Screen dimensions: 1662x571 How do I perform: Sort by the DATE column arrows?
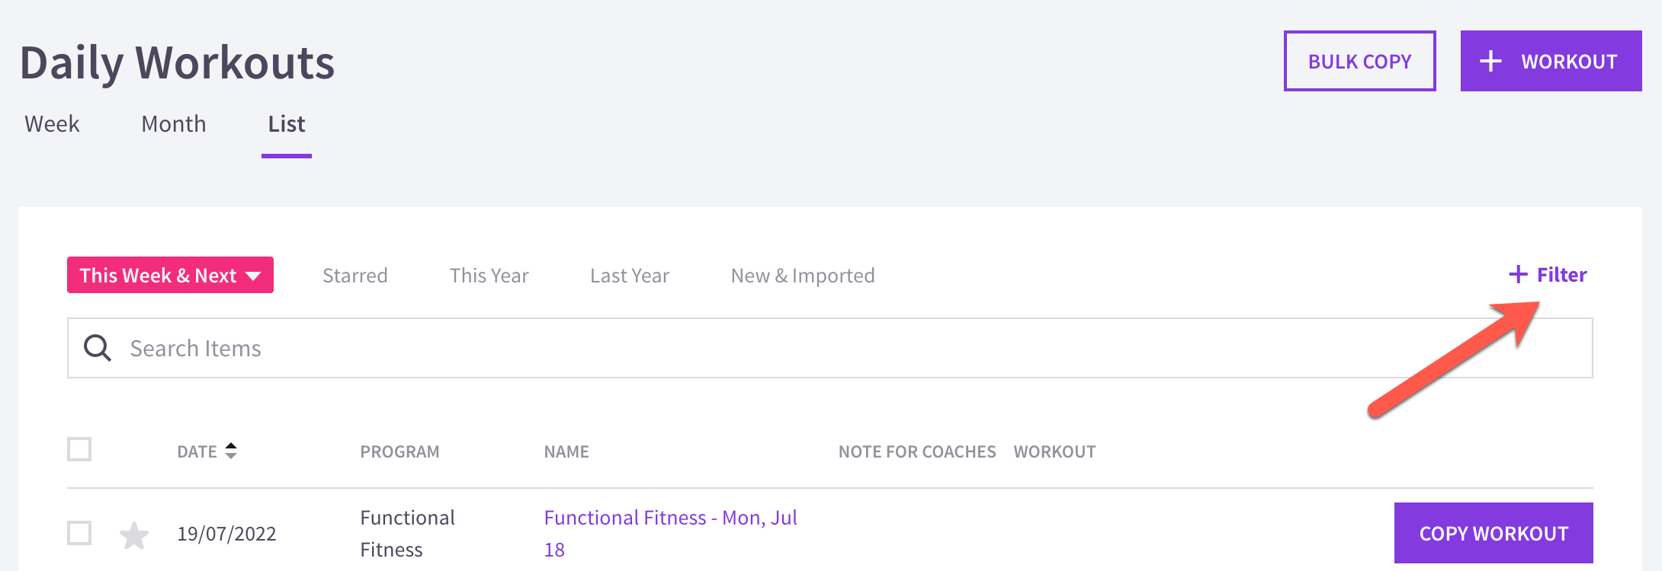point(231,451)
